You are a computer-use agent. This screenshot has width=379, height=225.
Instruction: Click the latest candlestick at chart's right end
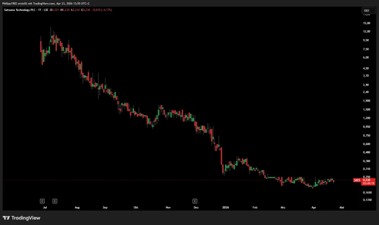point(334,181)
